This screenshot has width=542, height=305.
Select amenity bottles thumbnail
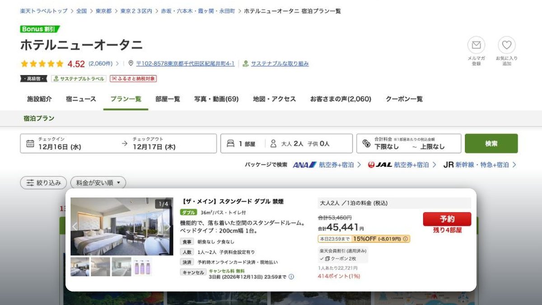click(x=142, y=267)
